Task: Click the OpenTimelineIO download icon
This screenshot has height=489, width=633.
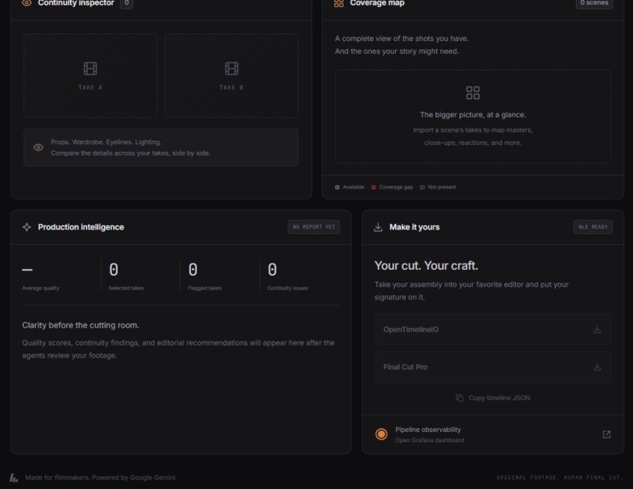Action: pyautogui.click(x=597, y=329)
